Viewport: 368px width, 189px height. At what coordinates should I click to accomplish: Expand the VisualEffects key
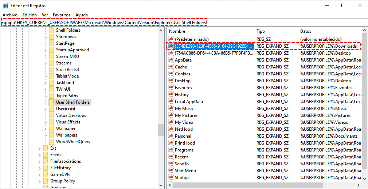46,122
